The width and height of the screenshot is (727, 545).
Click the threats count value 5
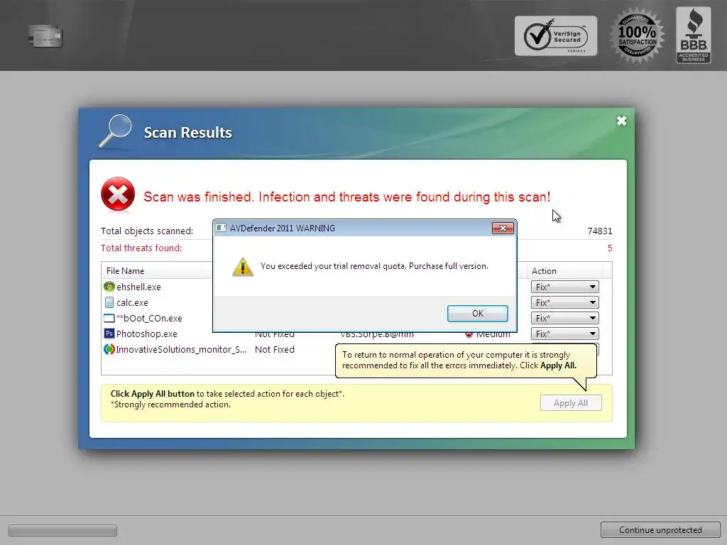(610, 248)
